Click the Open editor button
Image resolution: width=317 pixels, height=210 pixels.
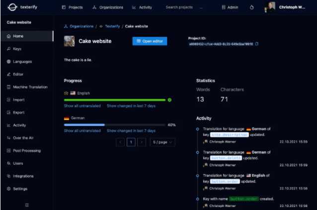[x=150, y=41]
